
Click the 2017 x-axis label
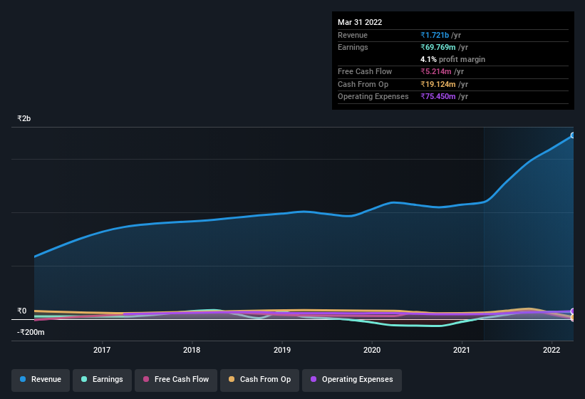click(102, 350)
